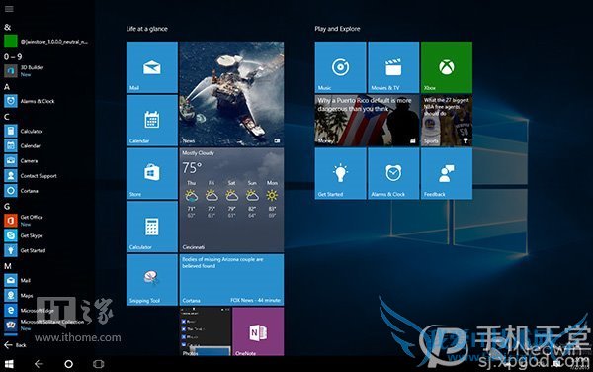The image size is (593, 372).
Task: Launch the Xbox tile
Action: pyautogui.click(x=447, y=67)
